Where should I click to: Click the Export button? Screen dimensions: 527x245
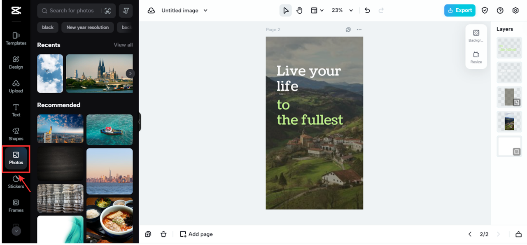[x=460, y=11]
